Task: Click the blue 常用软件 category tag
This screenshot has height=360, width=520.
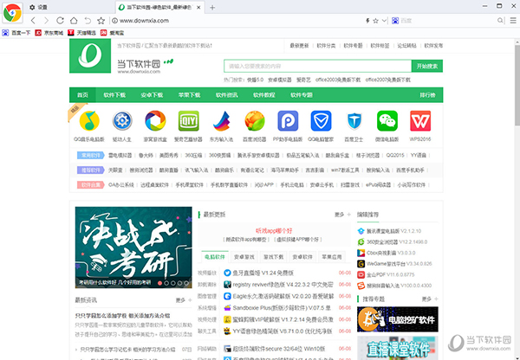Action: (90, 155)
